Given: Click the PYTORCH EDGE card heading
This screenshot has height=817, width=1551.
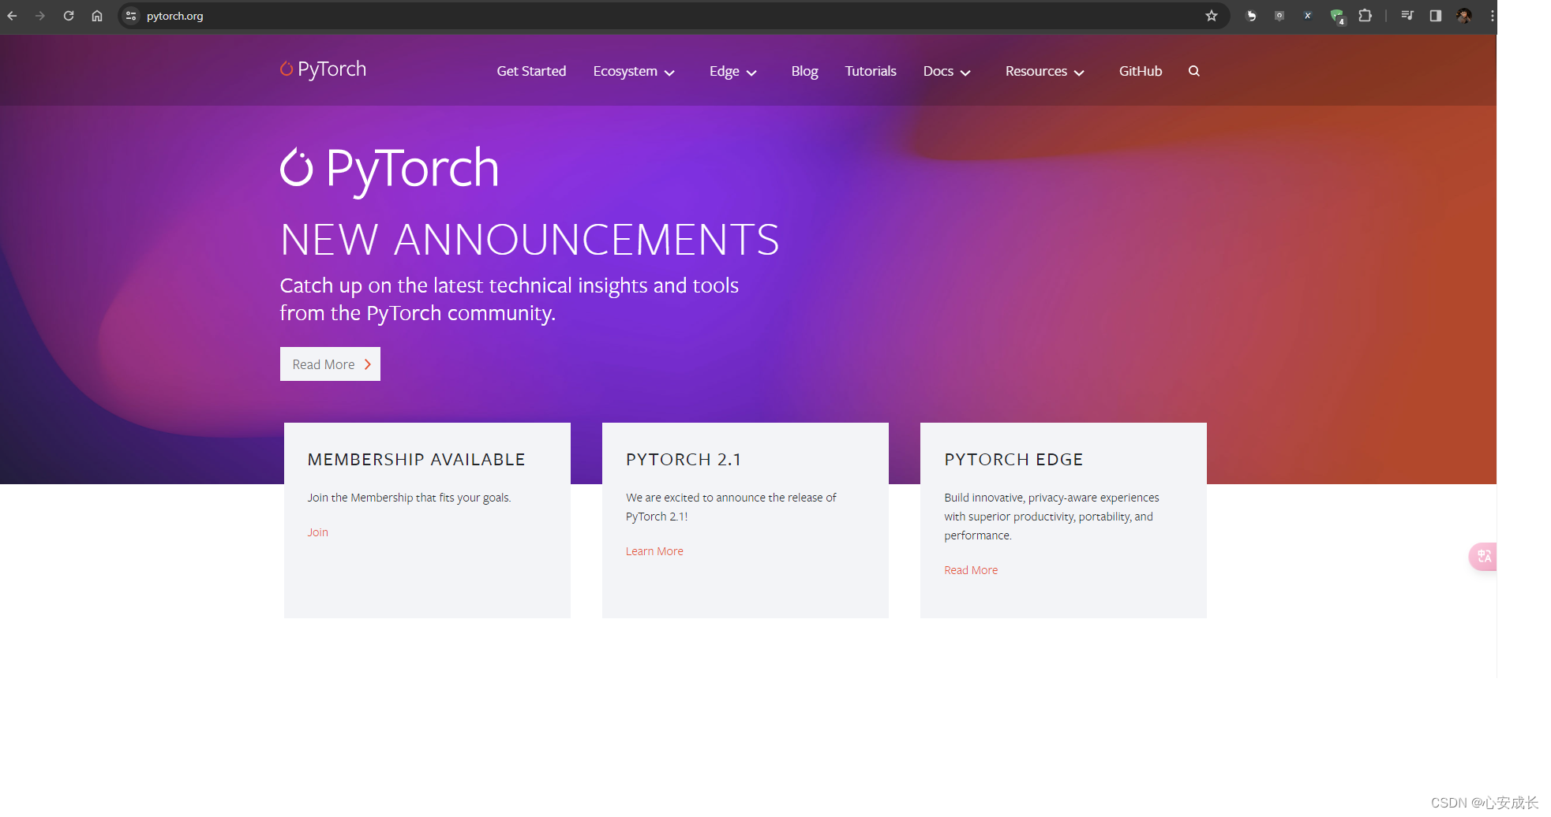Looking at the screenshot, I should pos(1013,460).
